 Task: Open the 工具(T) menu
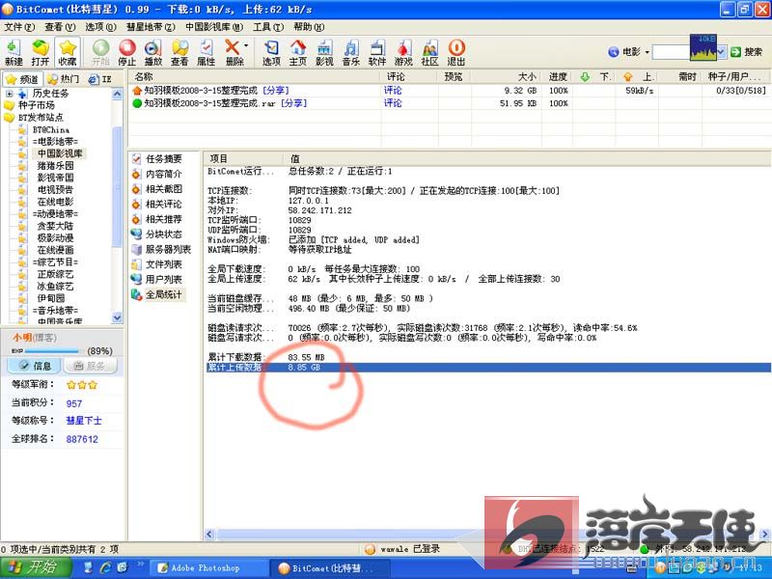268,27
